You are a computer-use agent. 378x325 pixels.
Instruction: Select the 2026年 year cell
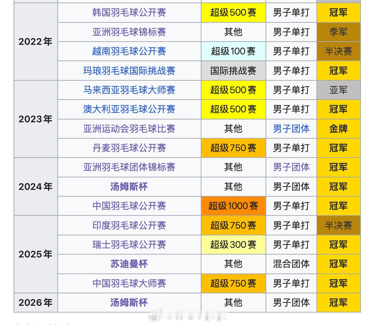click(x=36, y=303)
